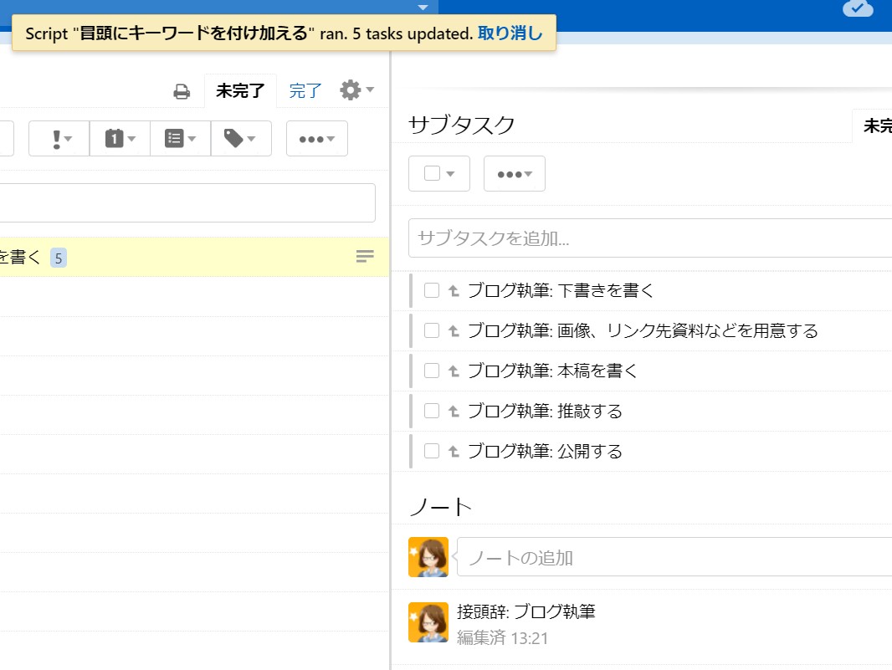Click the promote arrow beside 公開する subtask
Screen dimensions: 892x670
pyautogui.click(x=454, y=452)
